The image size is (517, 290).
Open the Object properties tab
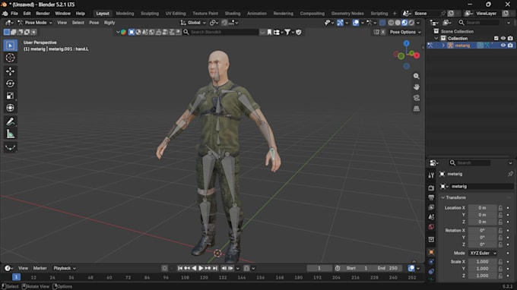(431, 252)
